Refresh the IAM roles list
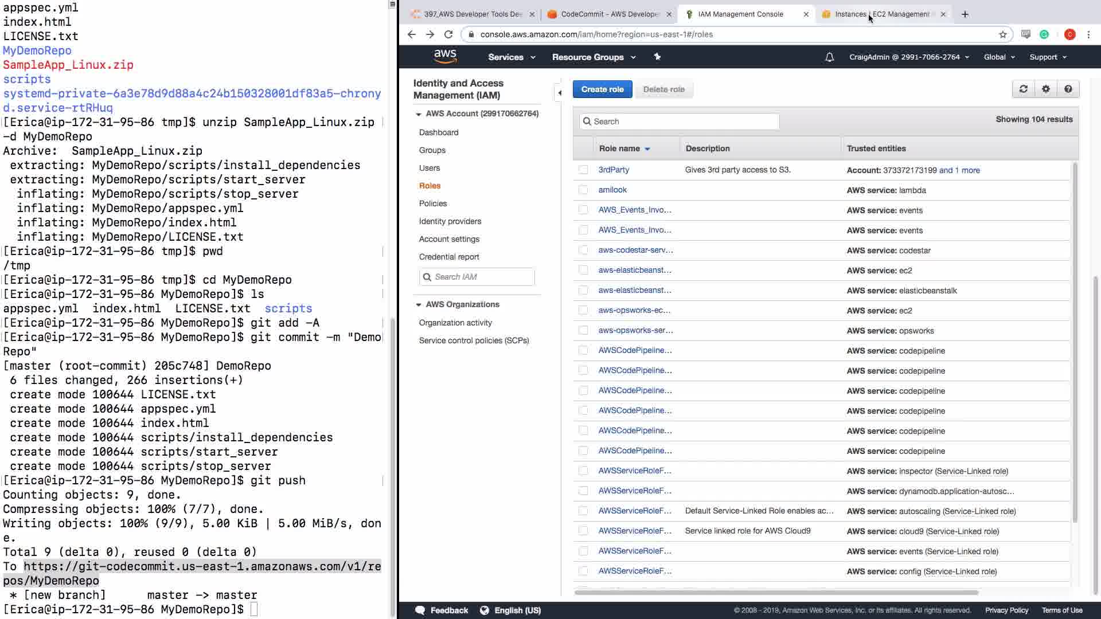Image resolution: width=1101 pixels, height=619 pixels. [1023, 89]
